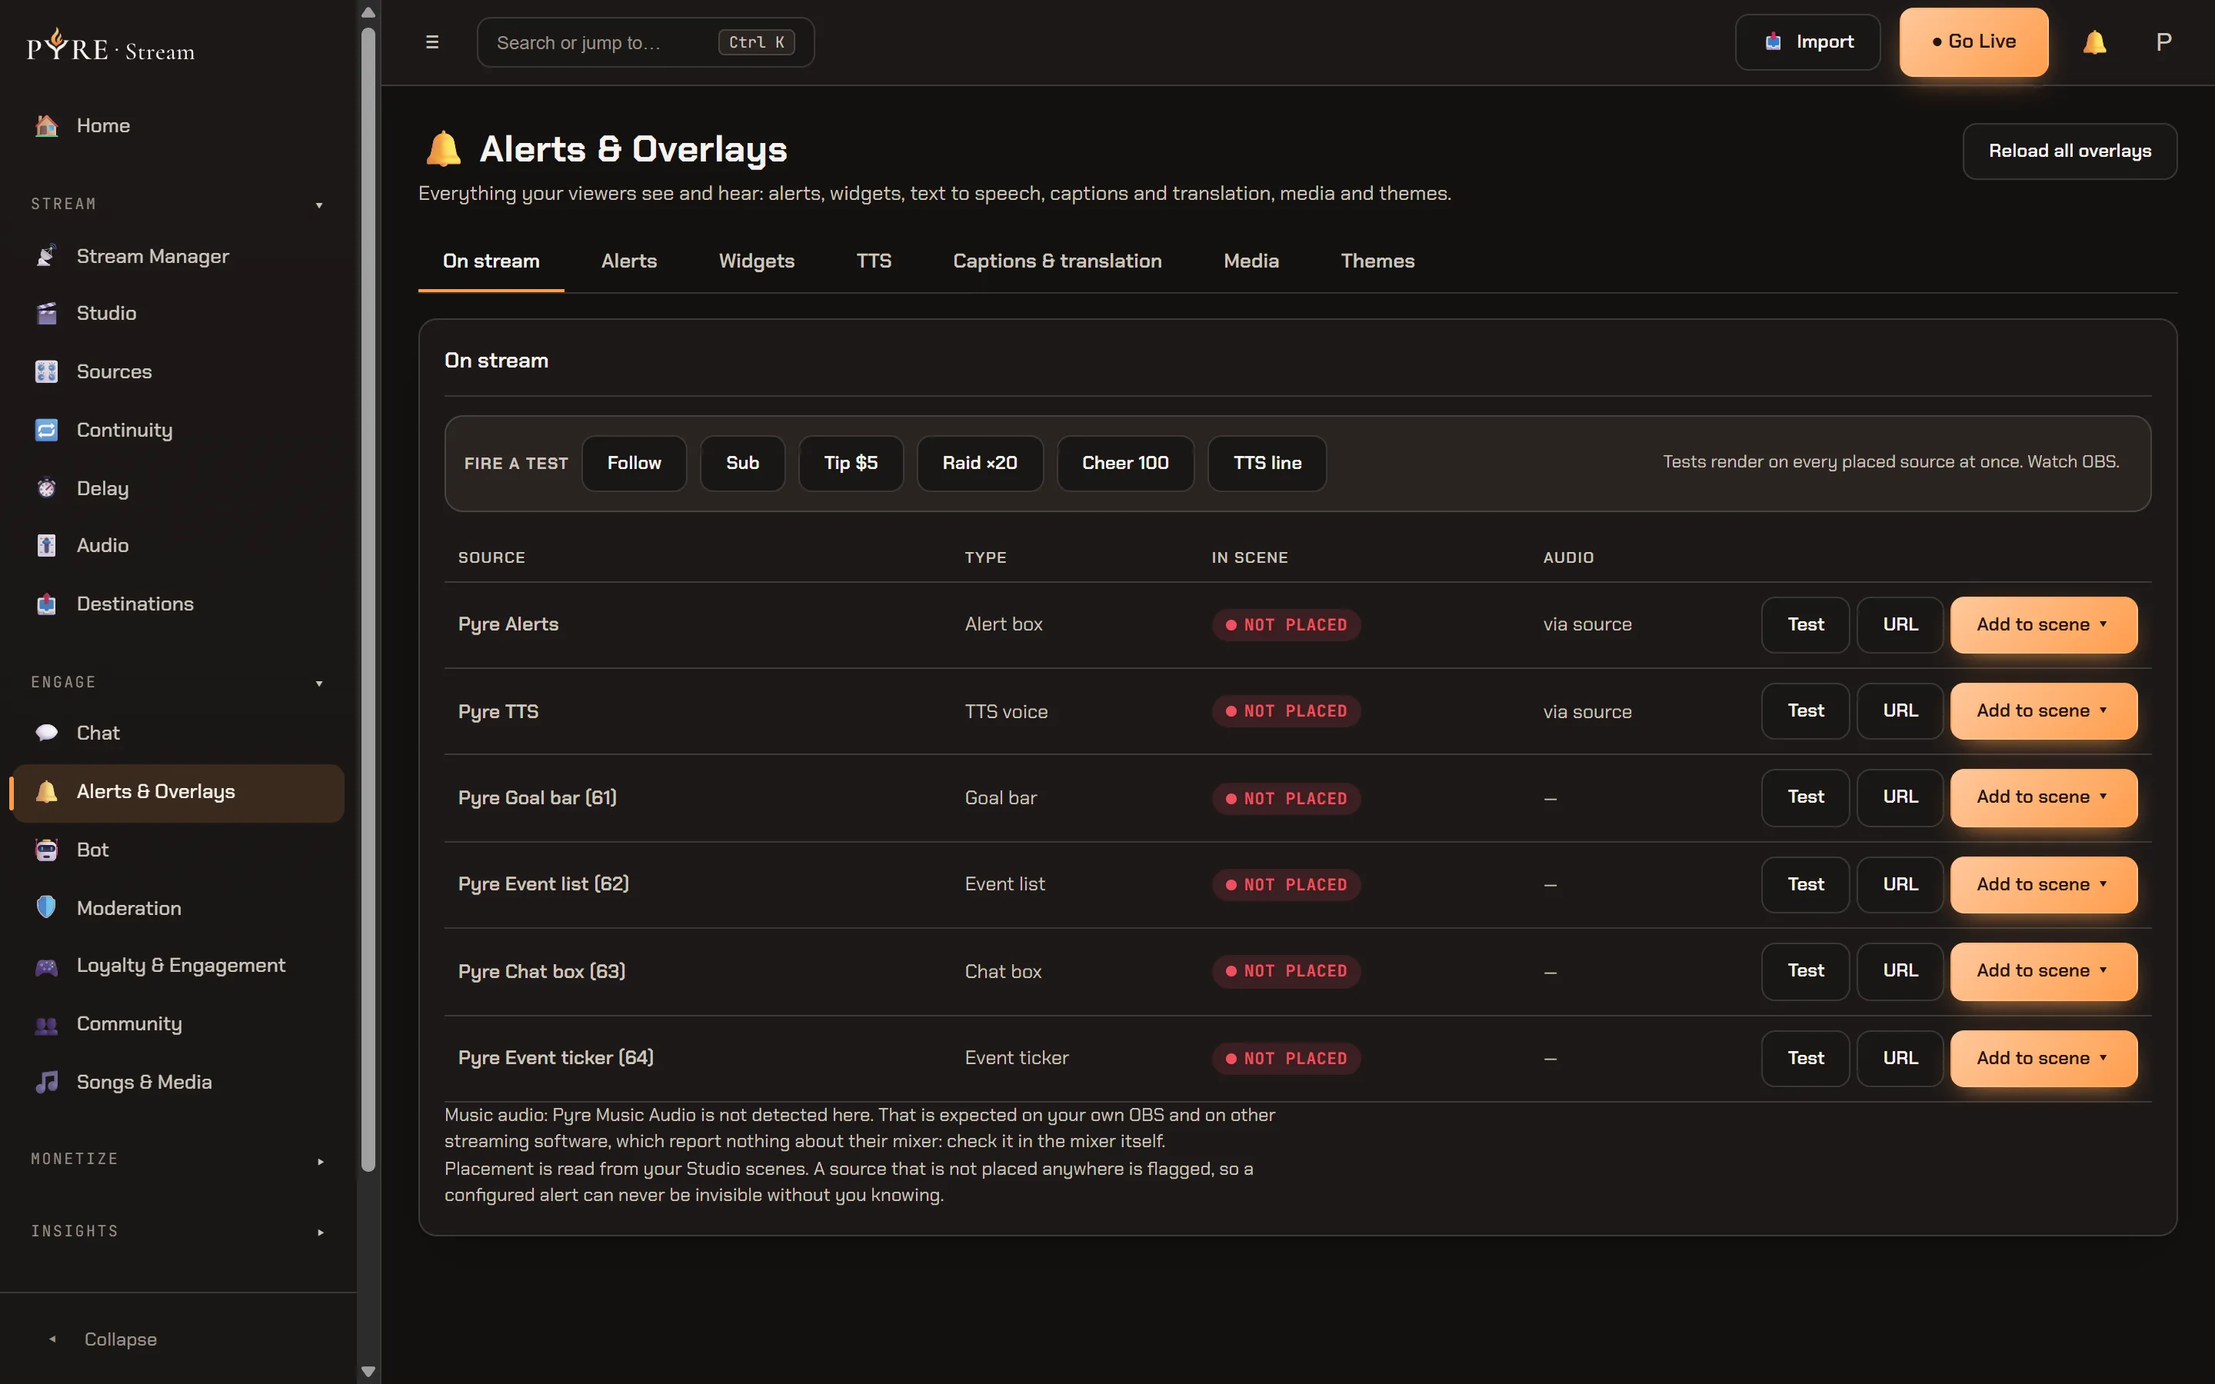Expand the MONETIZE sidebar section

click(x=321, y=1161)
